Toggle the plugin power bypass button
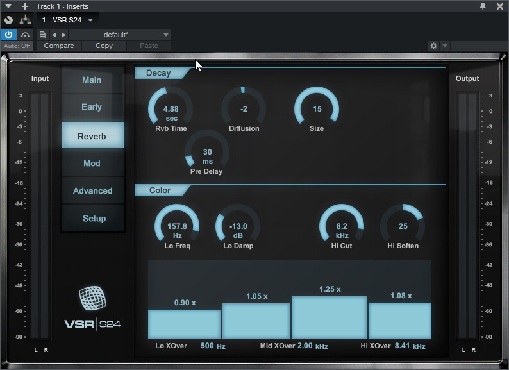Image resolution: width=509 pixels, height=370 pixels. pos(8,35)
